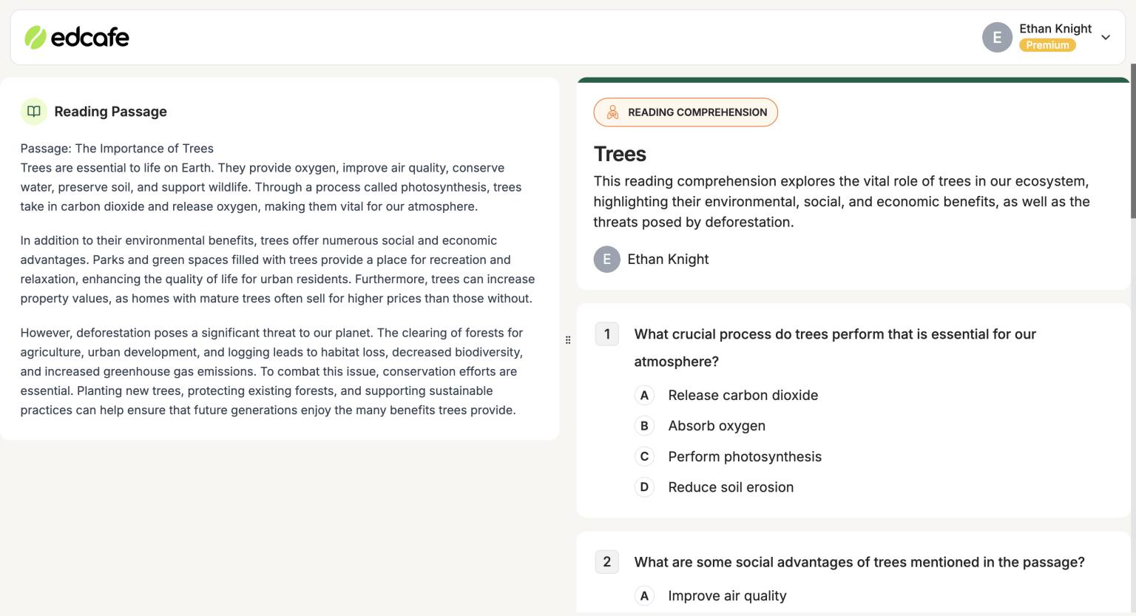Click the Ethan Knight name link below the description

[x=668, y=259]
